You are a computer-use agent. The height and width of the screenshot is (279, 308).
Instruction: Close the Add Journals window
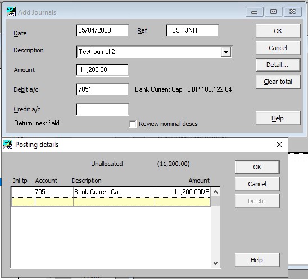tap(292, 12)
